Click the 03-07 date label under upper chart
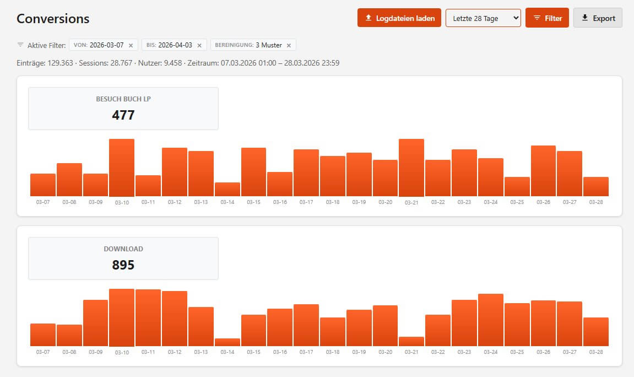Image resolution: width=634 pixels, height=377 pixels. (x=42, y=202)
